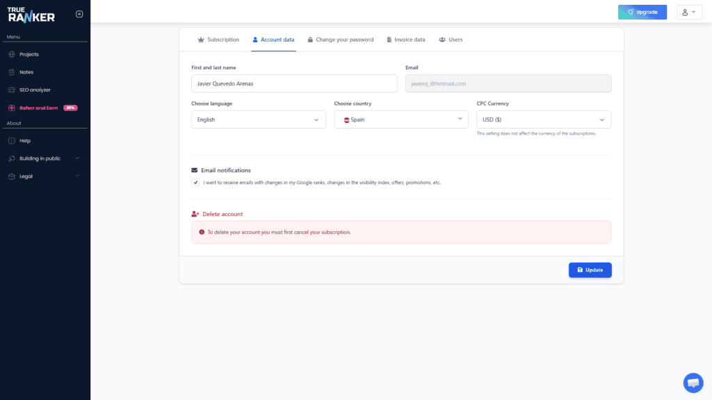Change the CPC Currency from USD
Screen dimensions: 712x400
(544, 119)
